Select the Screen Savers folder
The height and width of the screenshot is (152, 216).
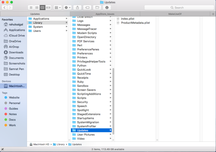coord(91,90)
